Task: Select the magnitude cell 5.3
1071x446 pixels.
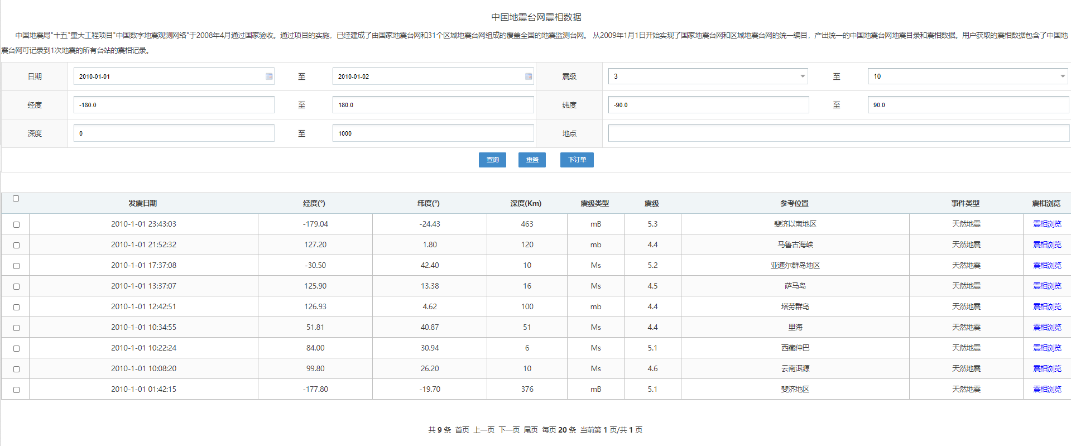Action: (652, 224)
